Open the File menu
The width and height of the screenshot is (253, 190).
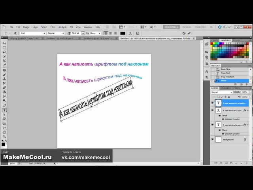pos(11,27)
